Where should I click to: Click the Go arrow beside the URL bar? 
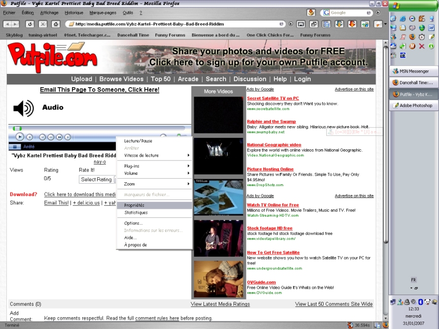pyautogui.click(x=291, y=24)
